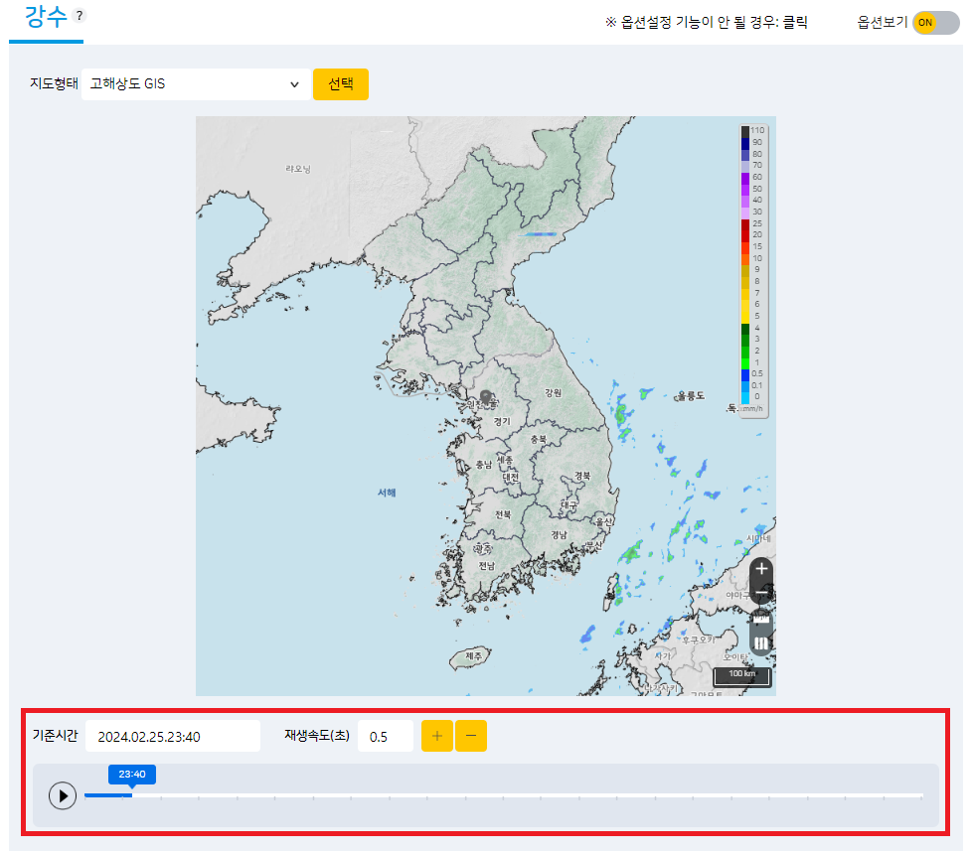Click the 서해 sea label
Image resolution: width=973 pixels, height=853 pixels.
point(387,493)
